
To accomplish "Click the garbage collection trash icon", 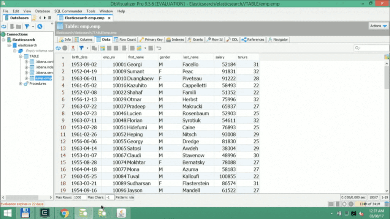I will click(x=386, y=204).
